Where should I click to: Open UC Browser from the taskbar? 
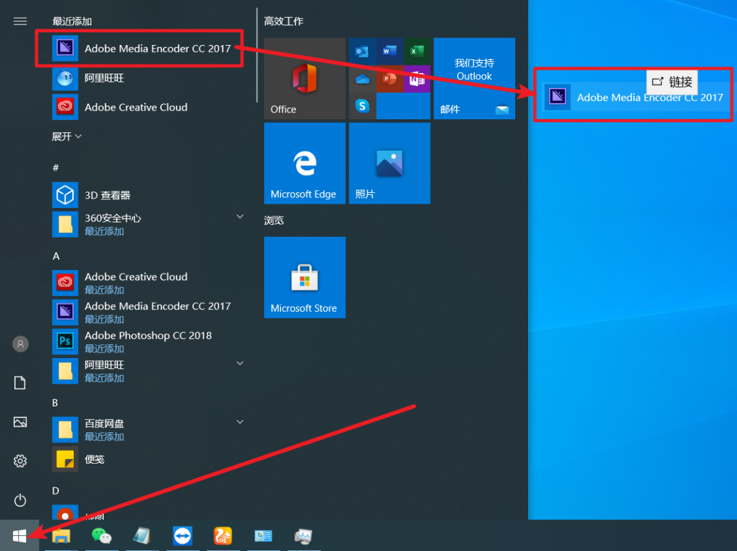[x=222, y=535]
